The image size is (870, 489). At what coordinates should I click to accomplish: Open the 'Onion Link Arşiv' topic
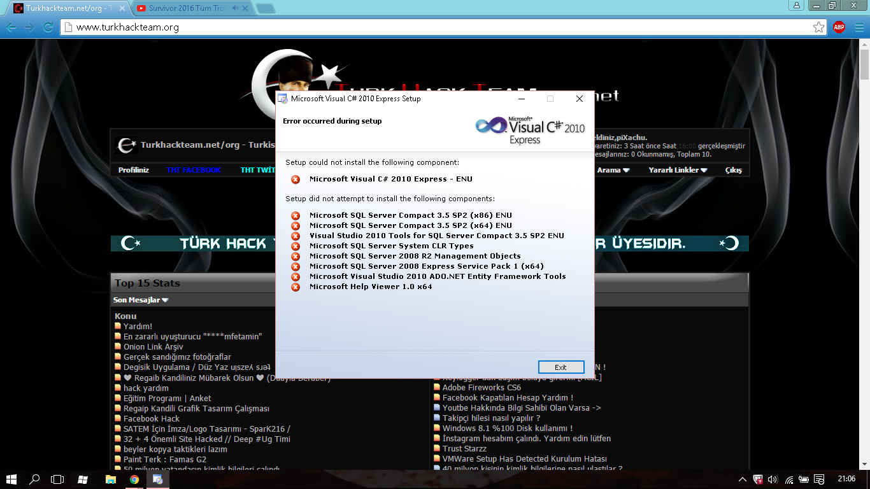click(153, 346)
